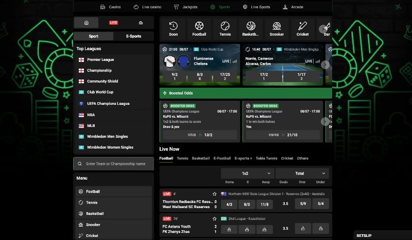Open Championship from Top Leagues
412x240 pixels.
click(x=113, y=71)
